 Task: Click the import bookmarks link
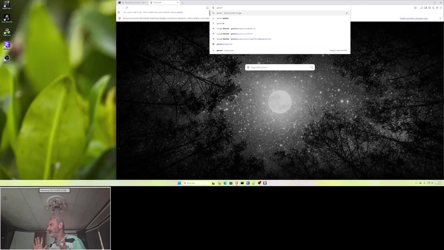(x=177, y=12)
